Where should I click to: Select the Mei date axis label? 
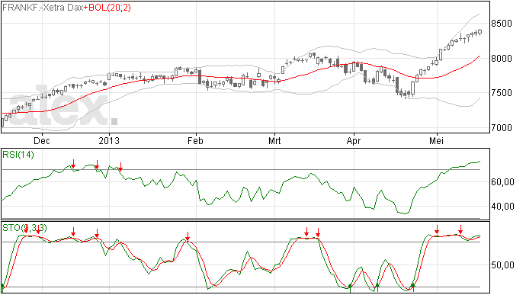pos(437,140)
